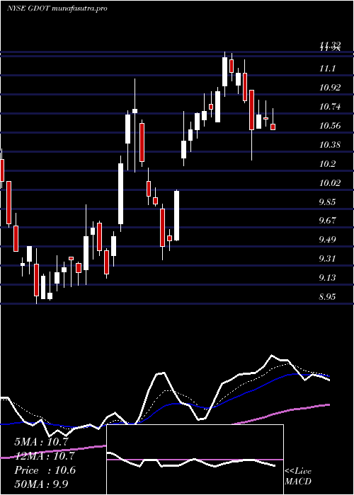Click the 11.1 price axis label

327,69
